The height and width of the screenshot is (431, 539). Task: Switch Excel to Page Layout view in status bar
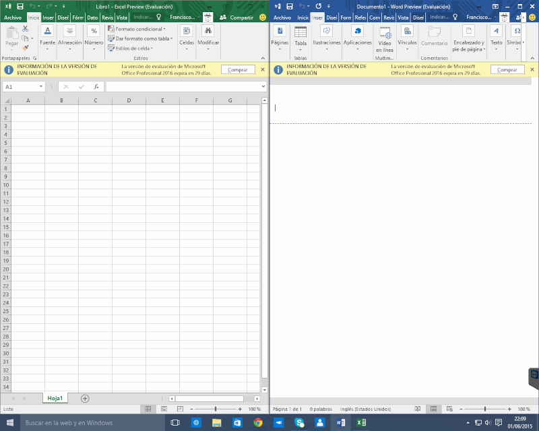[164, 409]
